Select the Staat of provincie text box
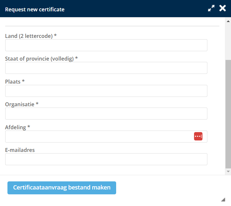This screenshot has width=231, height=206. (106, 68)
